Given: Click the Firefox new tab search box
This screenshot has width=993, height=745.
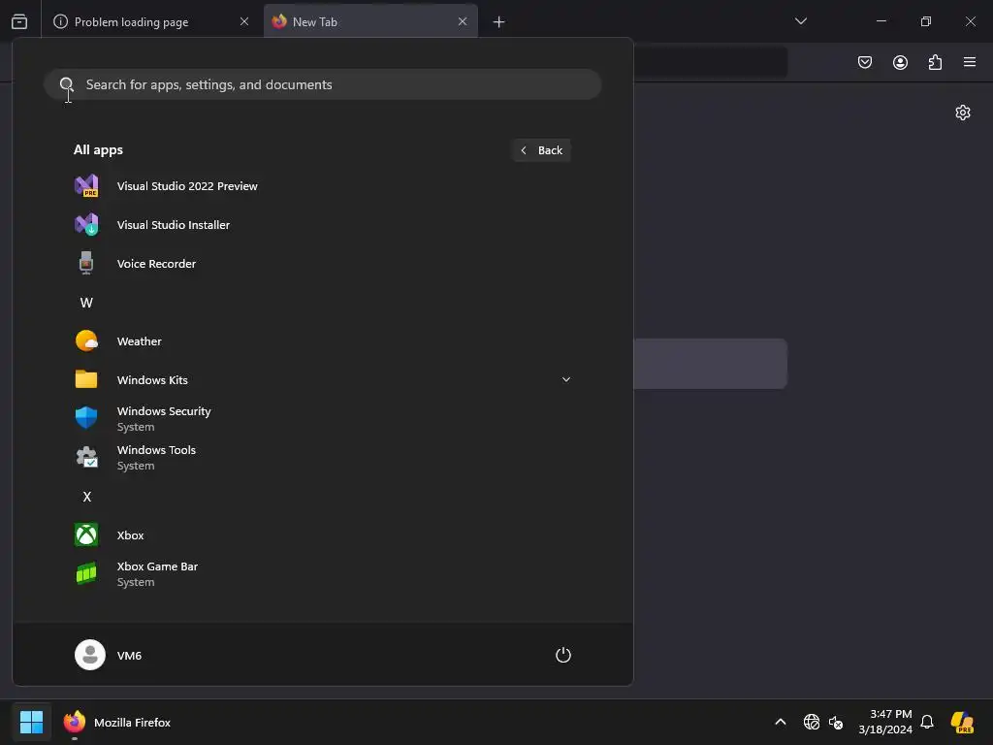Looking at the screenshot, I should point(710,364).
